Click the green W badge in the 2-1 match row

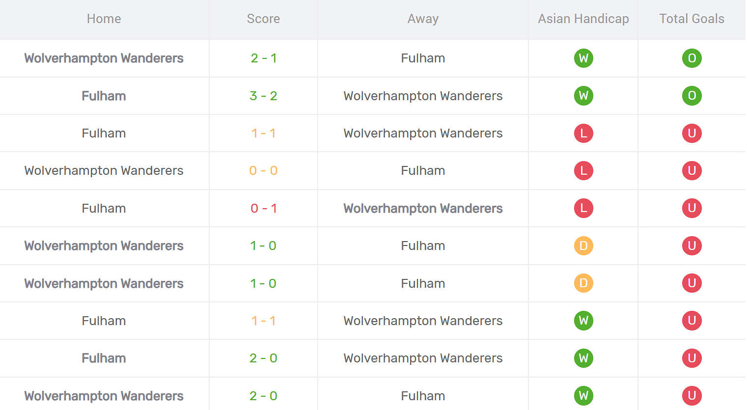(583, 58)
